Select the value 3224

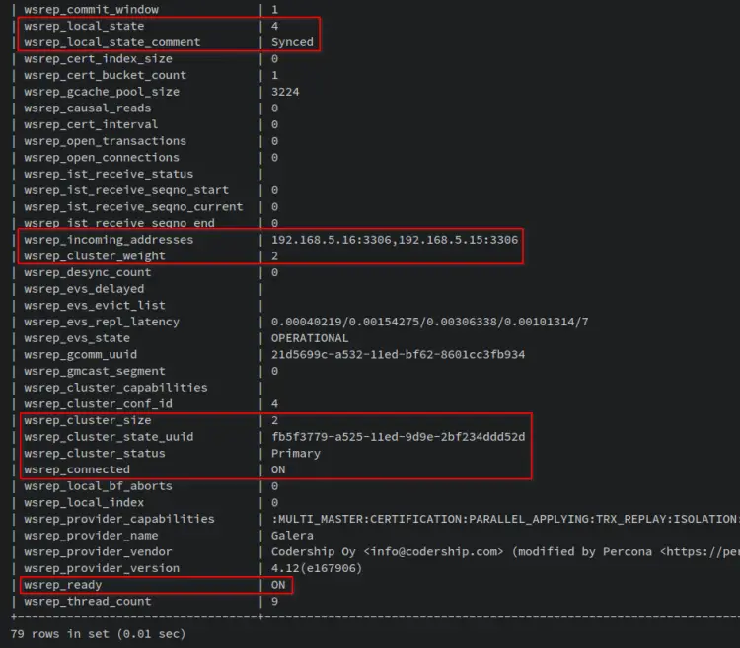(285, 92)
